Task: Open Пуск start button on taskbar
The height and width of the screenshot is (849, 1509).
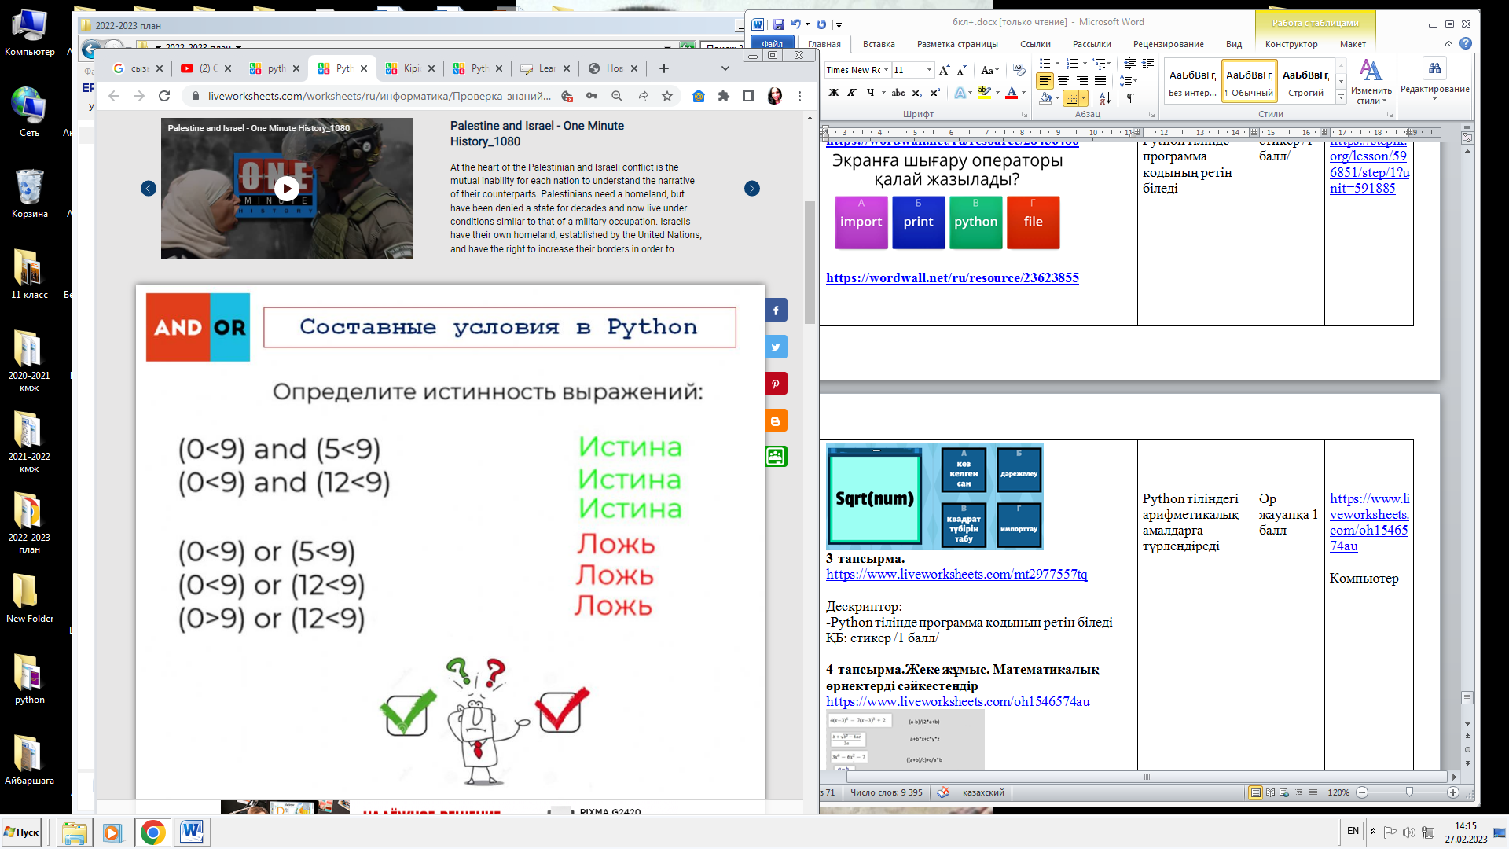Action: coord(22,832)
